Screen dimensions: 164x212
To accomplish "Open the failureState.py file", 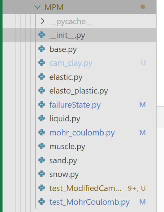I will pos(75,105).
